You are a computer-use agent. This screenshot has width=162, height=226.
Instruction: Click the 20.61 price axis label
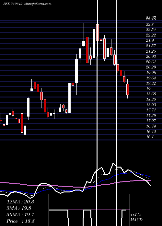(x=151, y=62)
